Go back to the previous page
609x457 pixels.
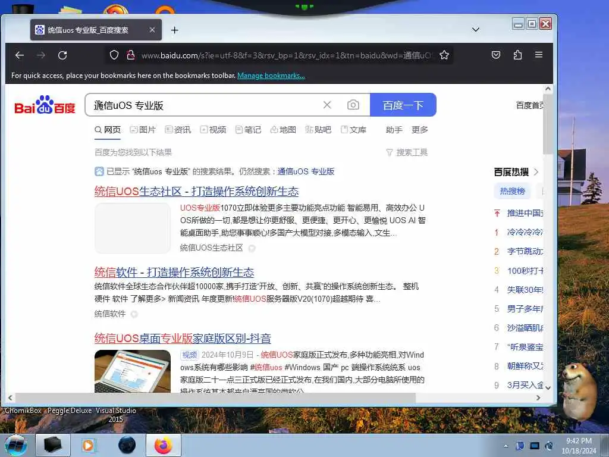(20, 55)
